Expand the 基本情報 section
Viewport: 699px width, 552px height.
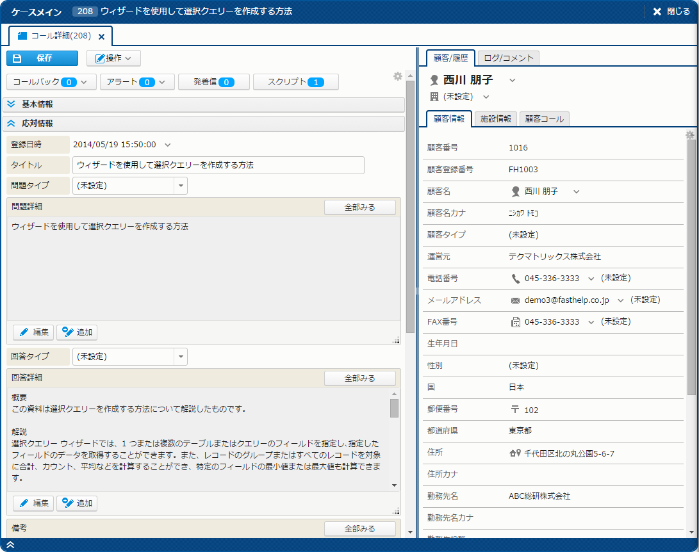coord(11,104)
